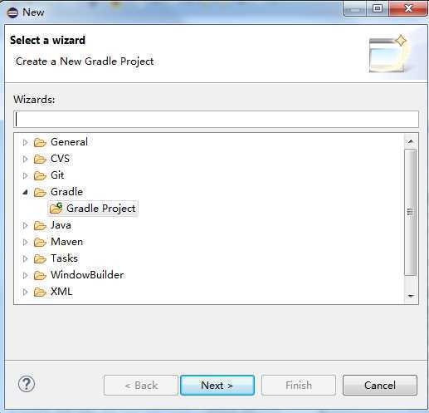The width and height of the screenshot is (429, 413).
Task: Select the Java label
Action: (61, 225)
